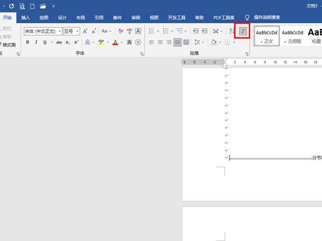Toggle italic formatting
Image resolution: width=322 pixels, height=241 pixels.
pos(36,42)
